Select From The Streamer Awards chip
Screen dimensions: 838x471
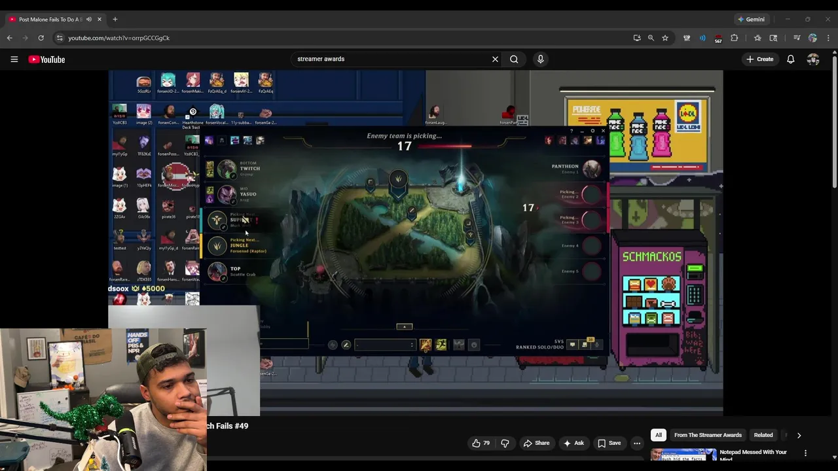click(x=708, y=435)
